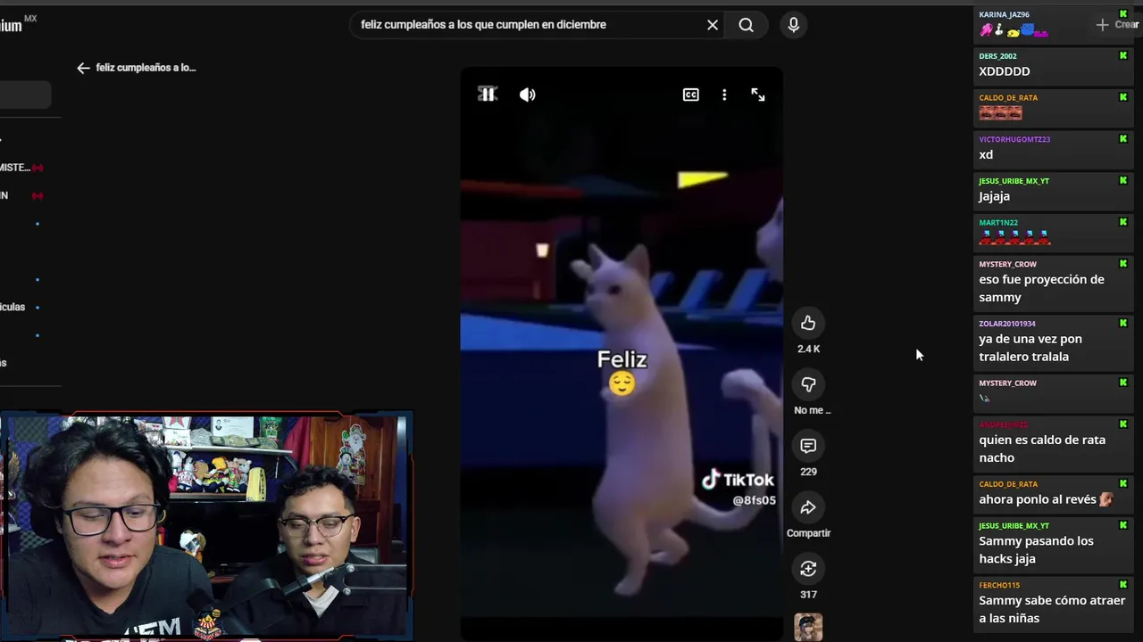Viewport: 1143px width, 642px height.
Task: Select message 'eso fue proyección de sammy'
Action: point(1041,288)
